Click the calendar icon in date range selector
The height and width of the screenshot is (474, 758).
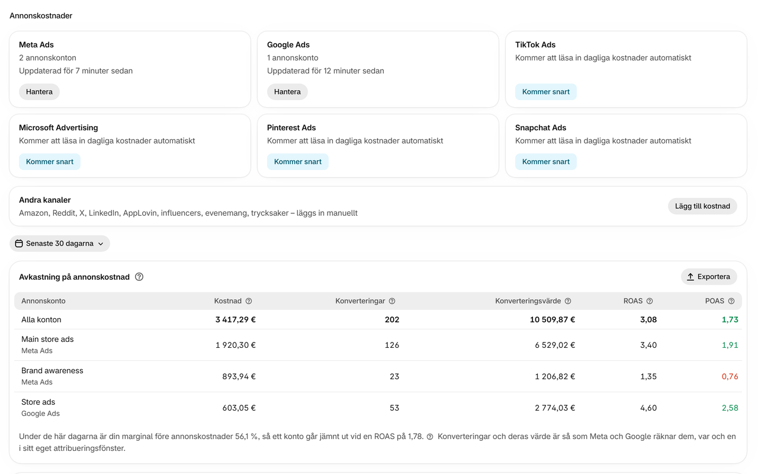click(19, 244)
